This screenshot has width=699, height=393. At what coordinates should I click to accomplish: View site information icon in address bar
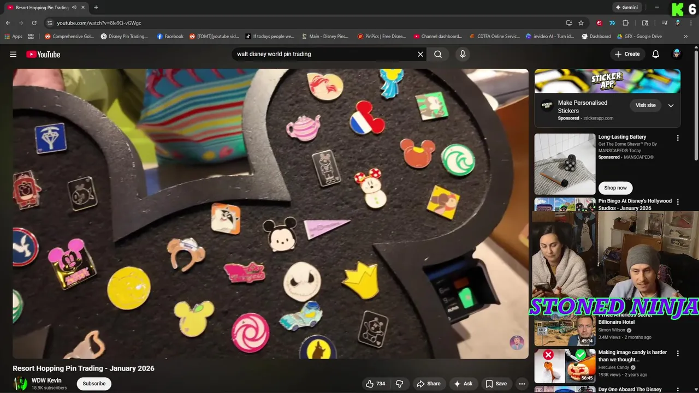point(50,23)
